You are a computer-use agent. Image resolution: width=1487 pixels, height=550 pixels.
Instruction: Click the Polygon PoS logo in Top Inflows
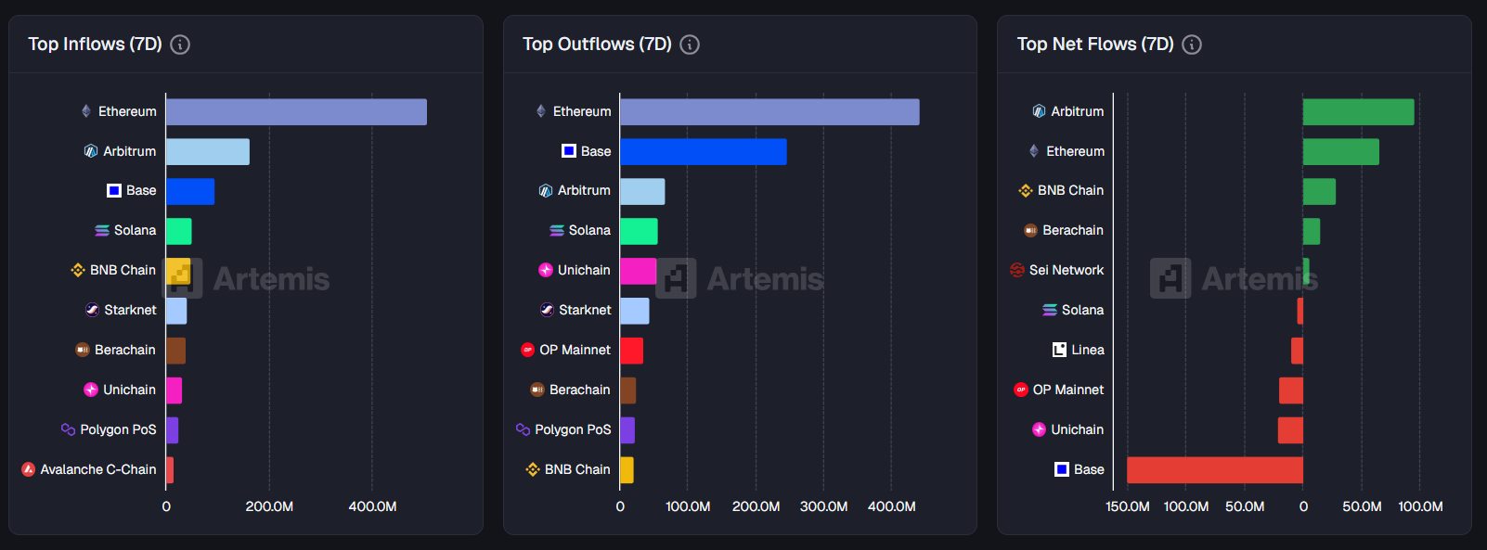pos(68,429)
